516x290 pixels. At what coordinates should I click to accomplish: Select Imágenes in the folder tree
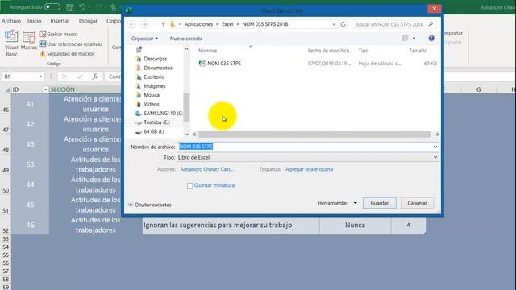[154, 86]
